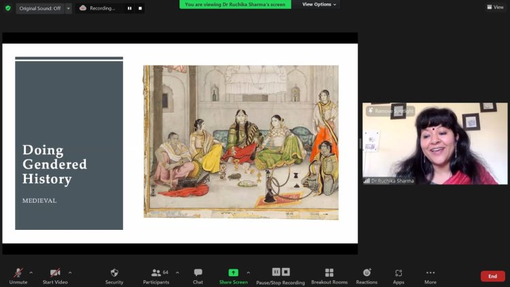Click the Dr Ruchika Sharma name label
This screenshot has width=510, height=287.
coord(392,181)
